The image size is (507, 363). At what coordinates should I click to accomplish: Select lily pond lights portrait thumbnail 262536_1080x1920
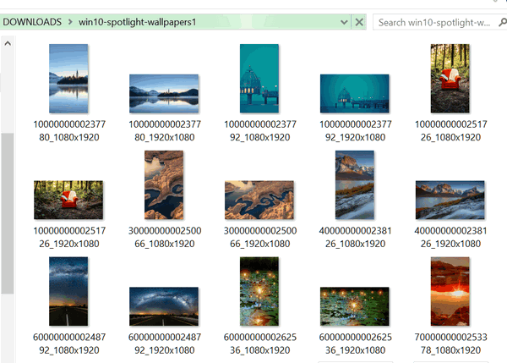[x=259, y=291]
